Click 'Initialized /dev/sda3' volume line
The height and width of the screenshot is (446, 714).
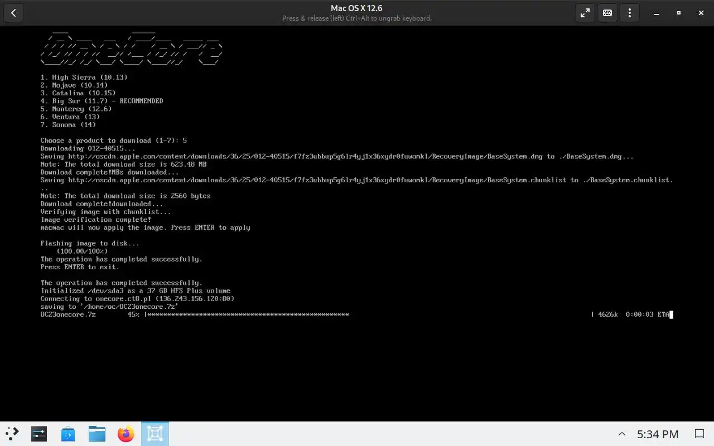point(135,290)
